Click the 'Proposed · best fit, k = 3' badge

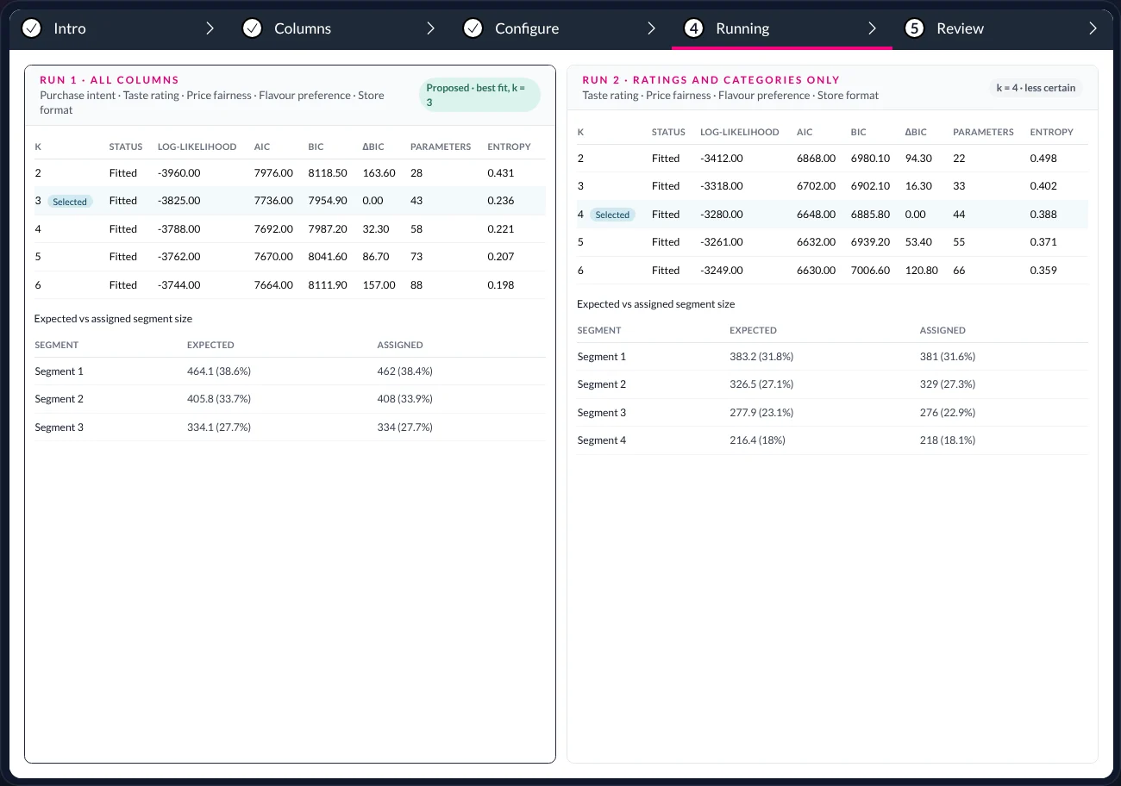point(479,95)
